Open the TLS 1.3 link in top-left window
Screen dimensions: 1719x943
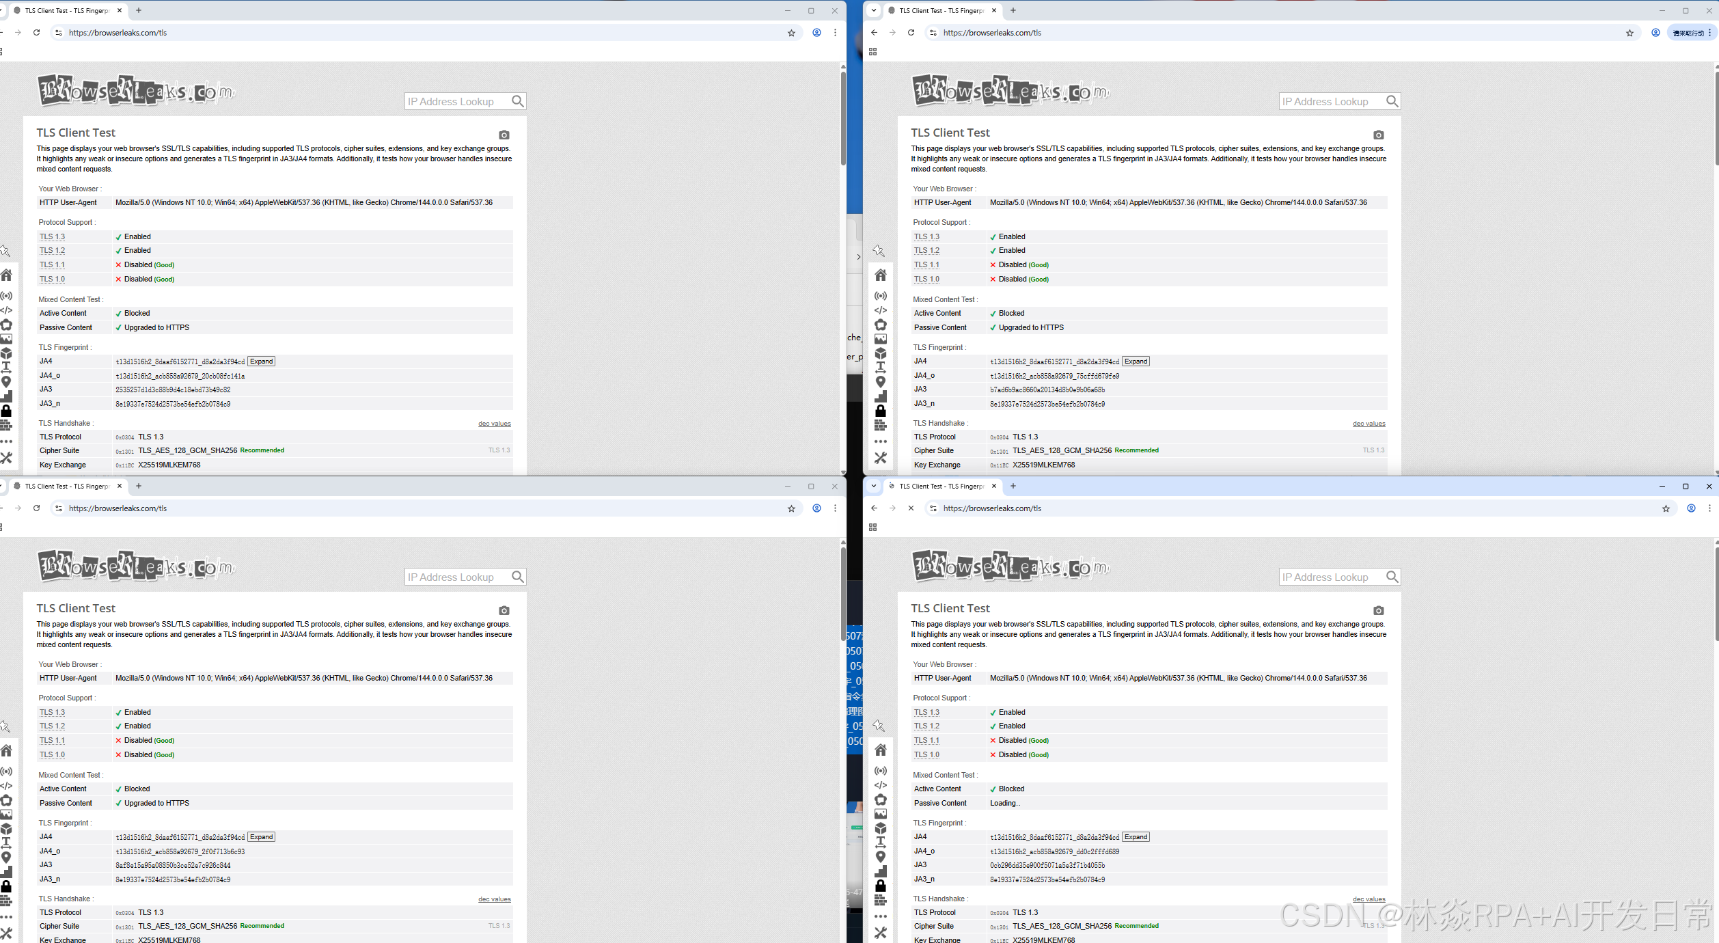point(52,236)
